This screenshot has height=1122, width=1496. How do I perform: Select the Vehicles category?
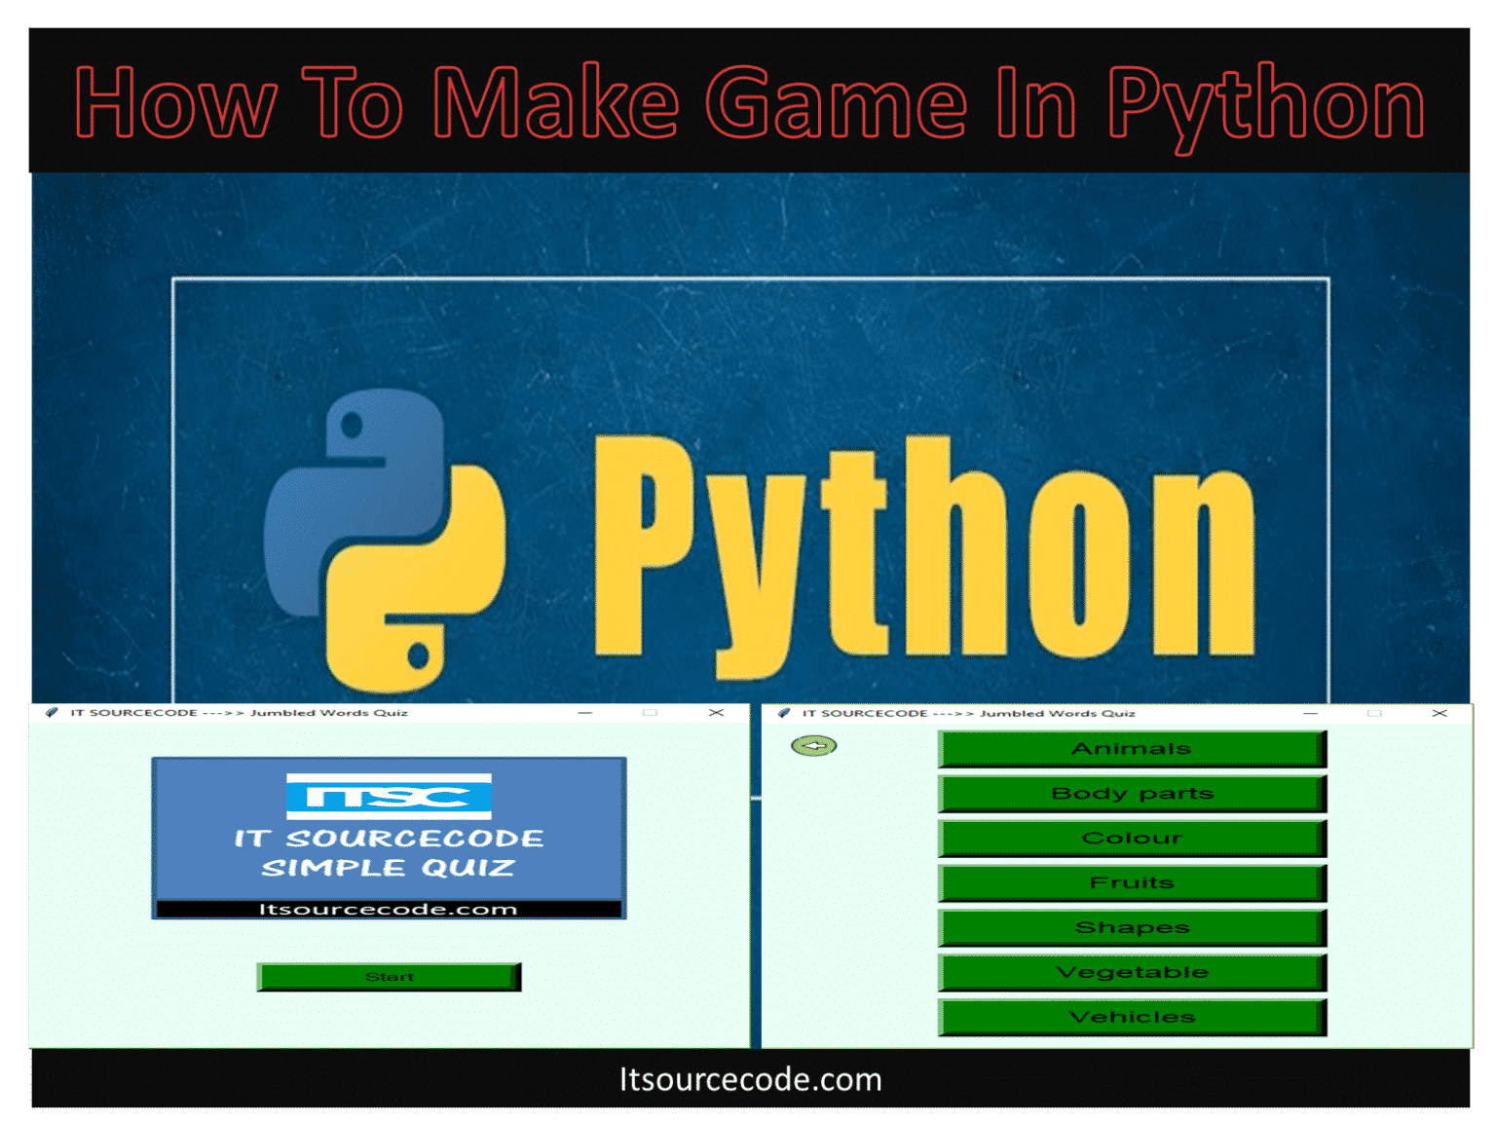tap(1132, 1016)
